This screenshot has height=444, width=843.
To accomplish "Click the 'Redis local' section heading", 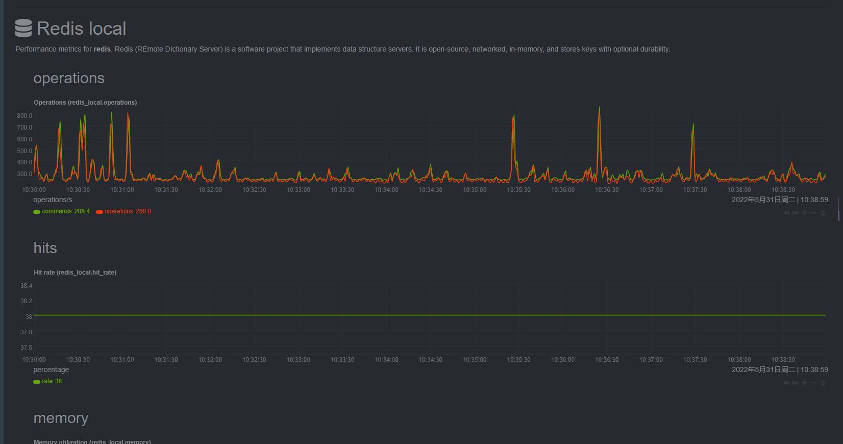I will point(81,29).
